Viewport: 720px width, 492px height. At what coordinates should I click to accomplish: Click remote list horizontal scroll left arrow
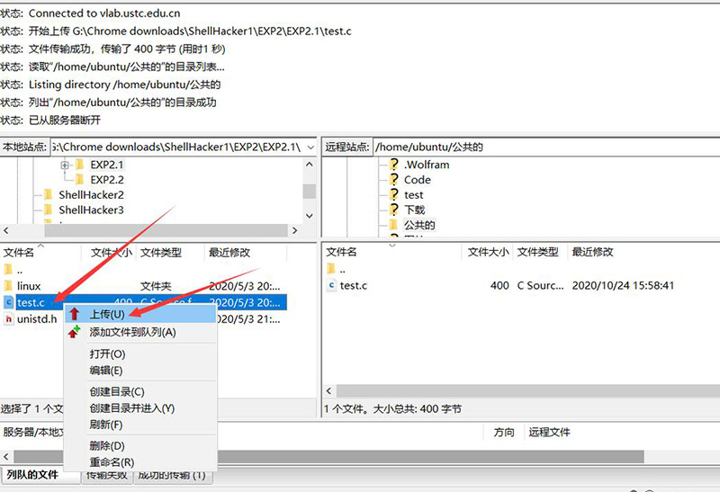tap(328, 391)
